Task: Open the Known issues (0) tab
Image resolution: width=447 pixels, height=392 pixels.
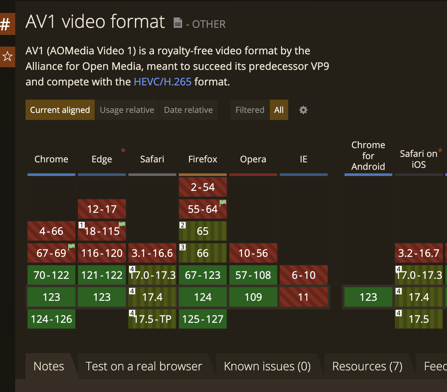Action: coord(267,366)
